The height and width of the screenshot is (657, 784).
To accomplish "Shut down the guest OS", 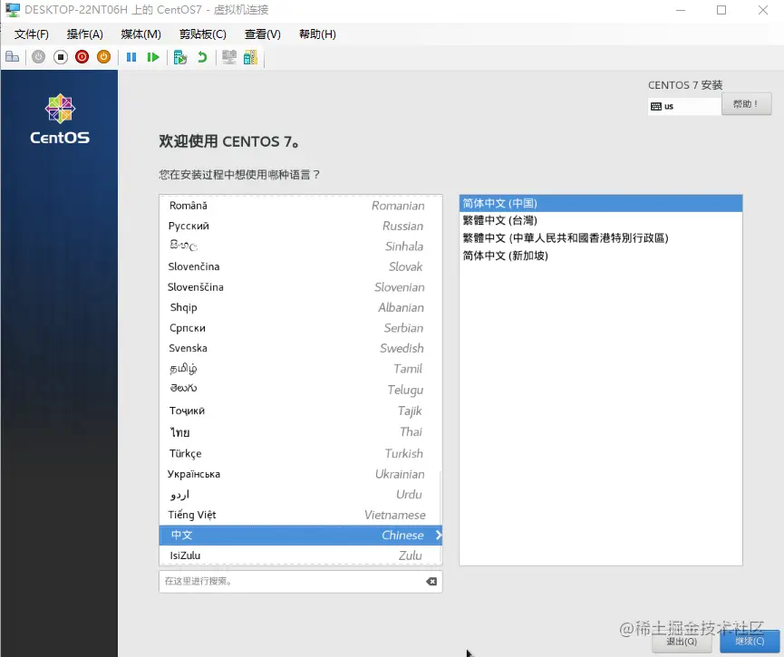I will click(82, 56).
